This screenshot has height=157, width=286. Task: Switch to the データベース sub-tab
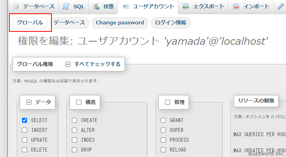pos(69,23)
